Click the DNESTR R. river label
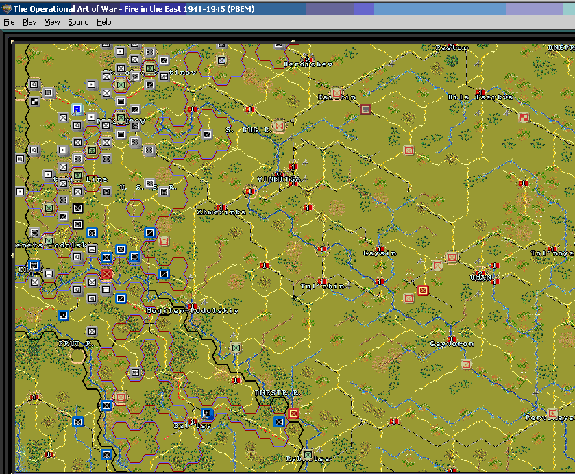Viewport: 575px width, 474px height. (x=278, y=392)
